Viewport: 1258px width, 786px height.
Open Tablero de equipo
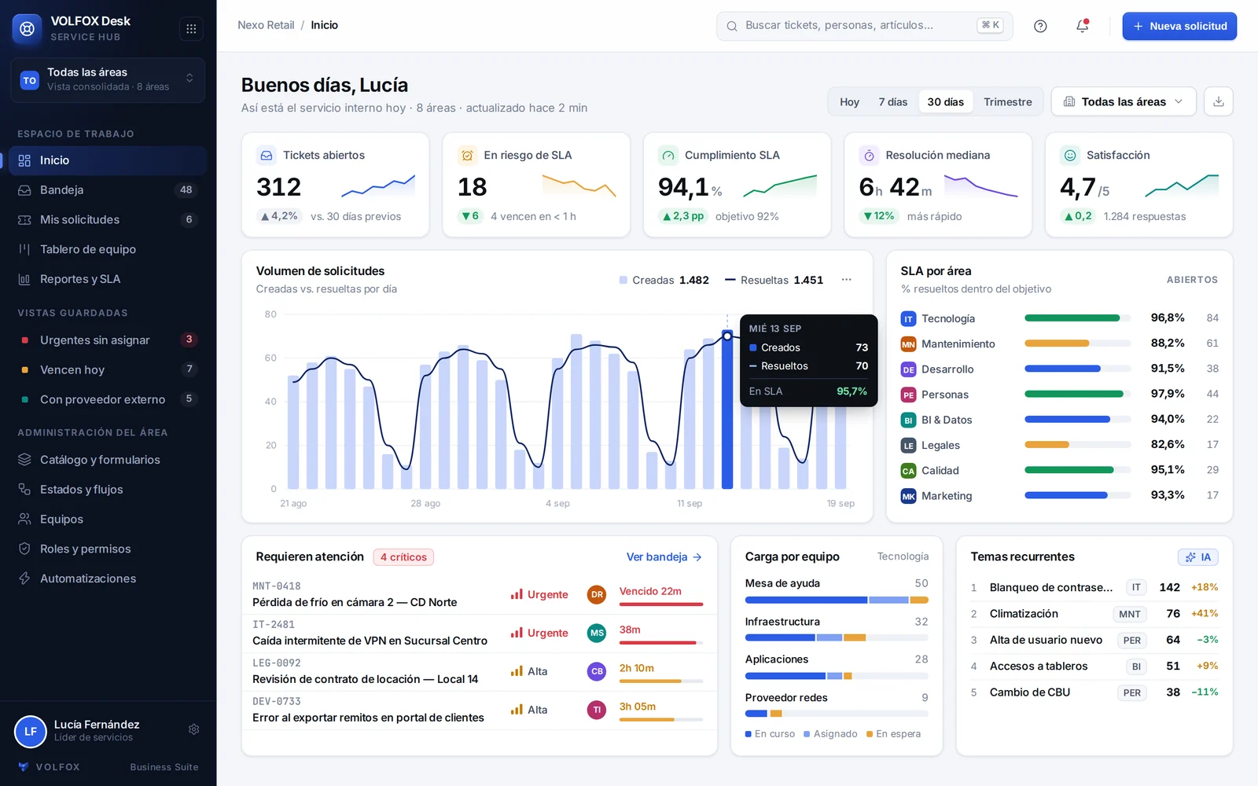(x=108, y=249)
